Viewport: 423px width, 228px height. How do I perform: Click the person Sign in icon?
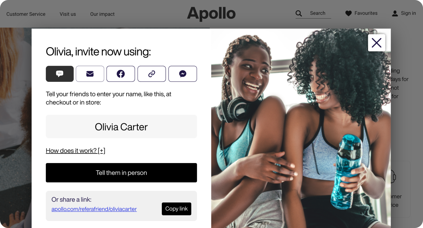tap(395, 13)
